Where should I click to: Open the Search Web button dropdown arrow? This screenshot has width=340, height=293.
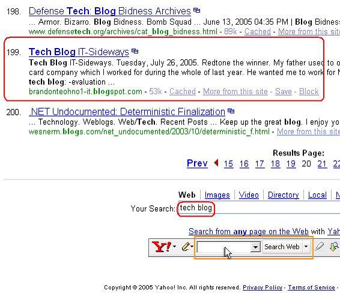[x=306, y=247]
